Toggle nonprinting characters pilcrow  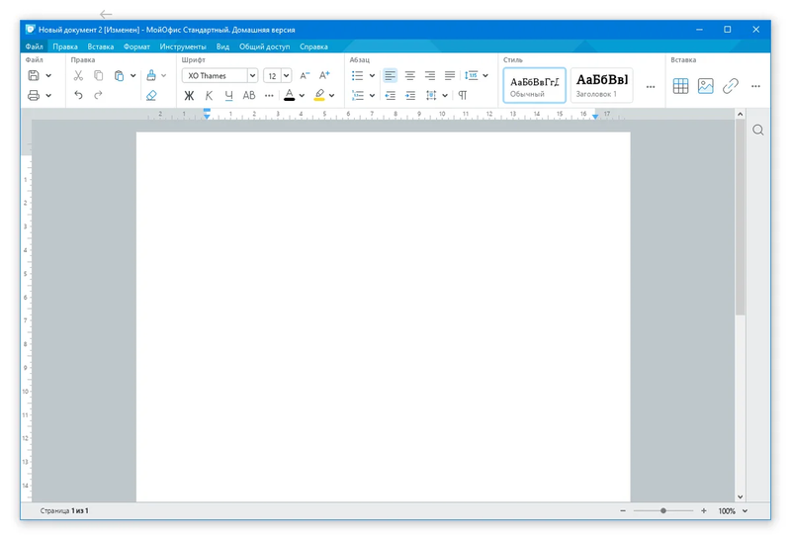pyautogui.click(x=463, y=95)
